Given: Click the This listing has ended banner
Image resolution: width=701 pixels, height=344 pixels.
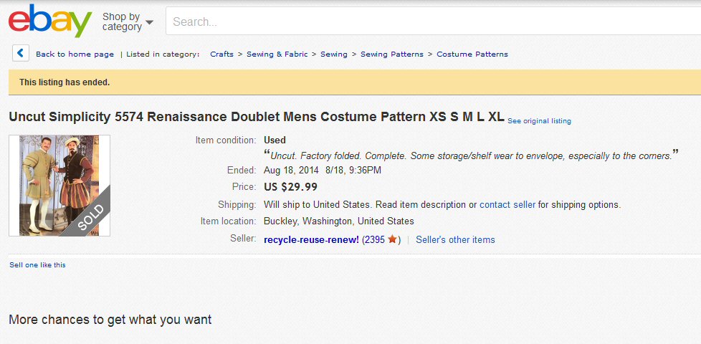Looking at the screenshot, I should pyautogui.click(x=355, y=82).
